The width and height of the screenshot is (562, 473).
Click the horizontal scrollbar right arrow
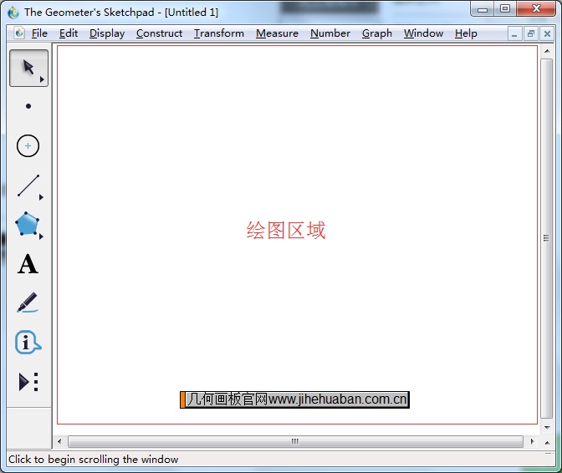click(x=532, y=441)
